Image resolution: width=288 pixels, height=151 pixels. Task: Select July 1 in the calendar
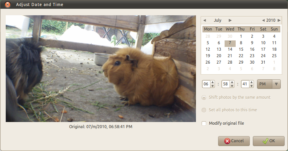pyautogui.click(x=241, y=37)
